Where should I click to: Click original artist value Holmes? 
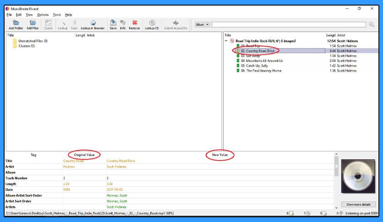[x=69, y=166]
